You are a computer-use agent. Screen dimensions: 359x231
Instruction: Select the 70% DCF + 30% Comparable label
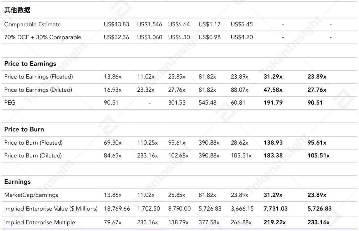pyautogui.click(x=43, y=37)
